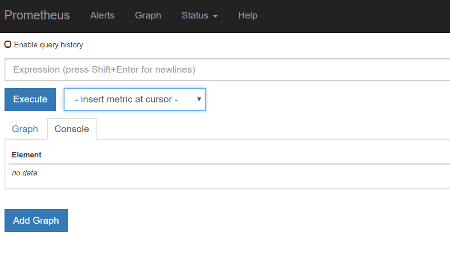Click the Add Graph button
450x253 pixels.
point(36,221)
